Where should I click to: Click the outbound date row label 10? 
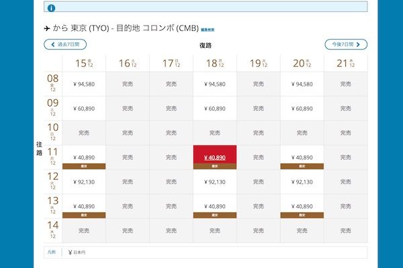click(52, 131)
